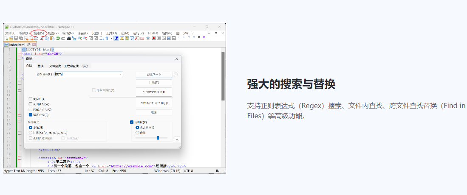Click the eye-shaped monitoring toolbar icon
467x195 pixels.
(x=148, y=38)
